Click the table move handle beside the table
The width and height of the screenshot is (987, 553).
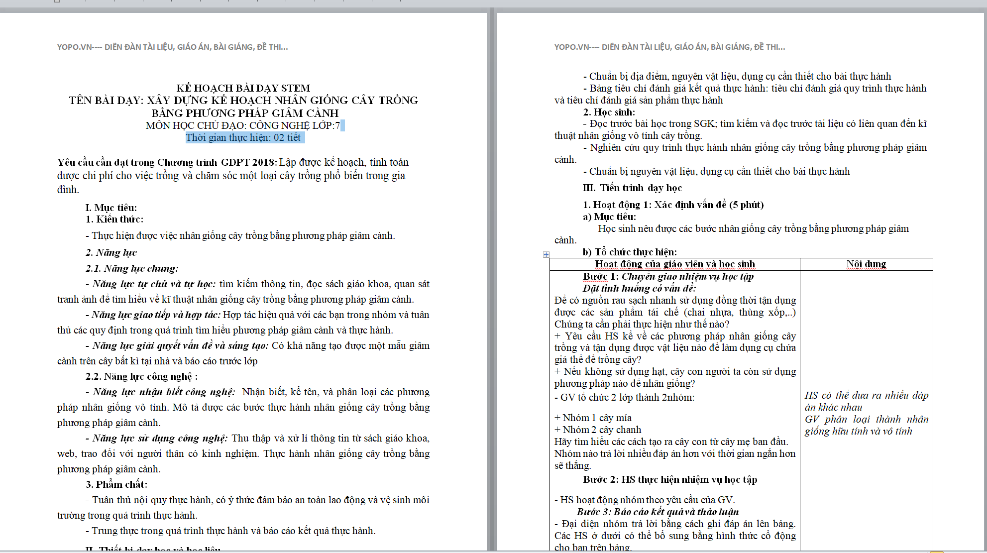(546, 254)
